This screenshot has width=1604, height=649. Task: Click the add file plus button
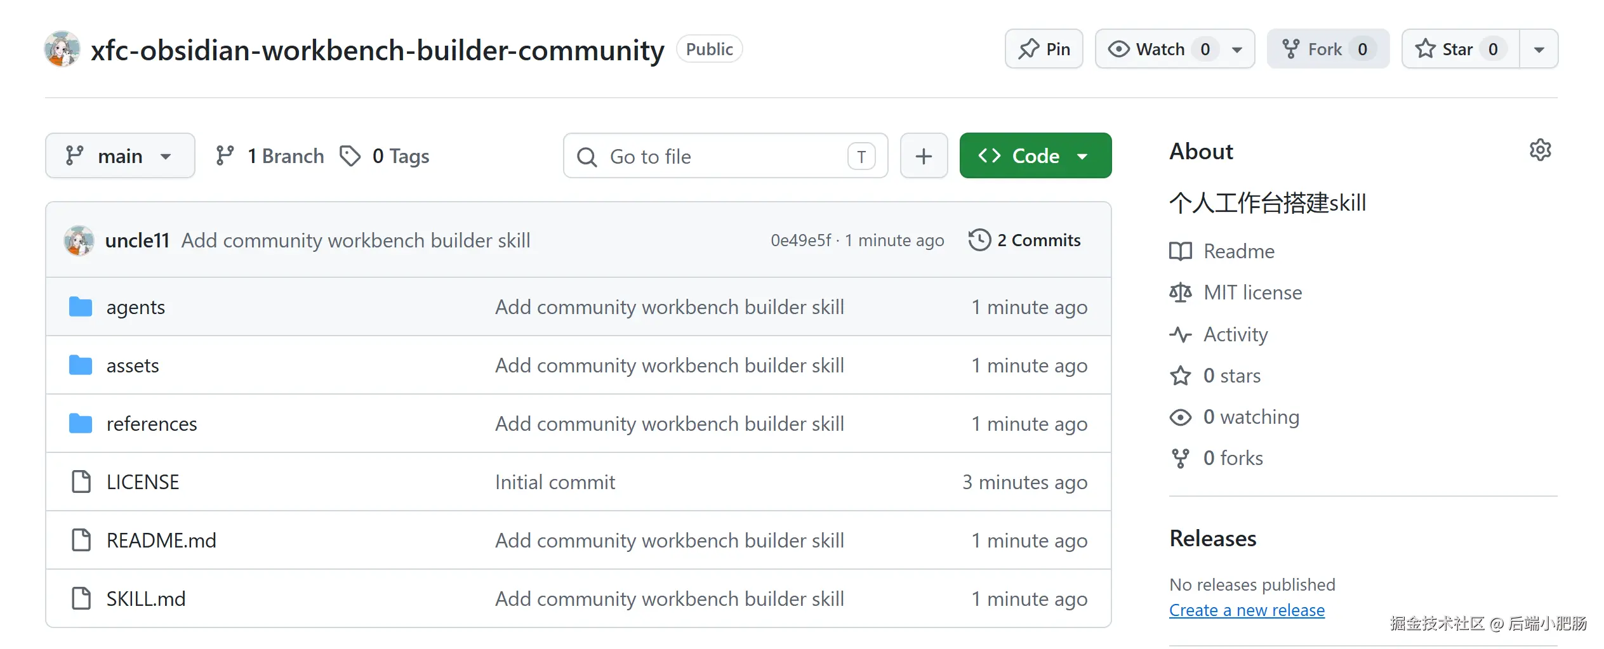[924, 156]
